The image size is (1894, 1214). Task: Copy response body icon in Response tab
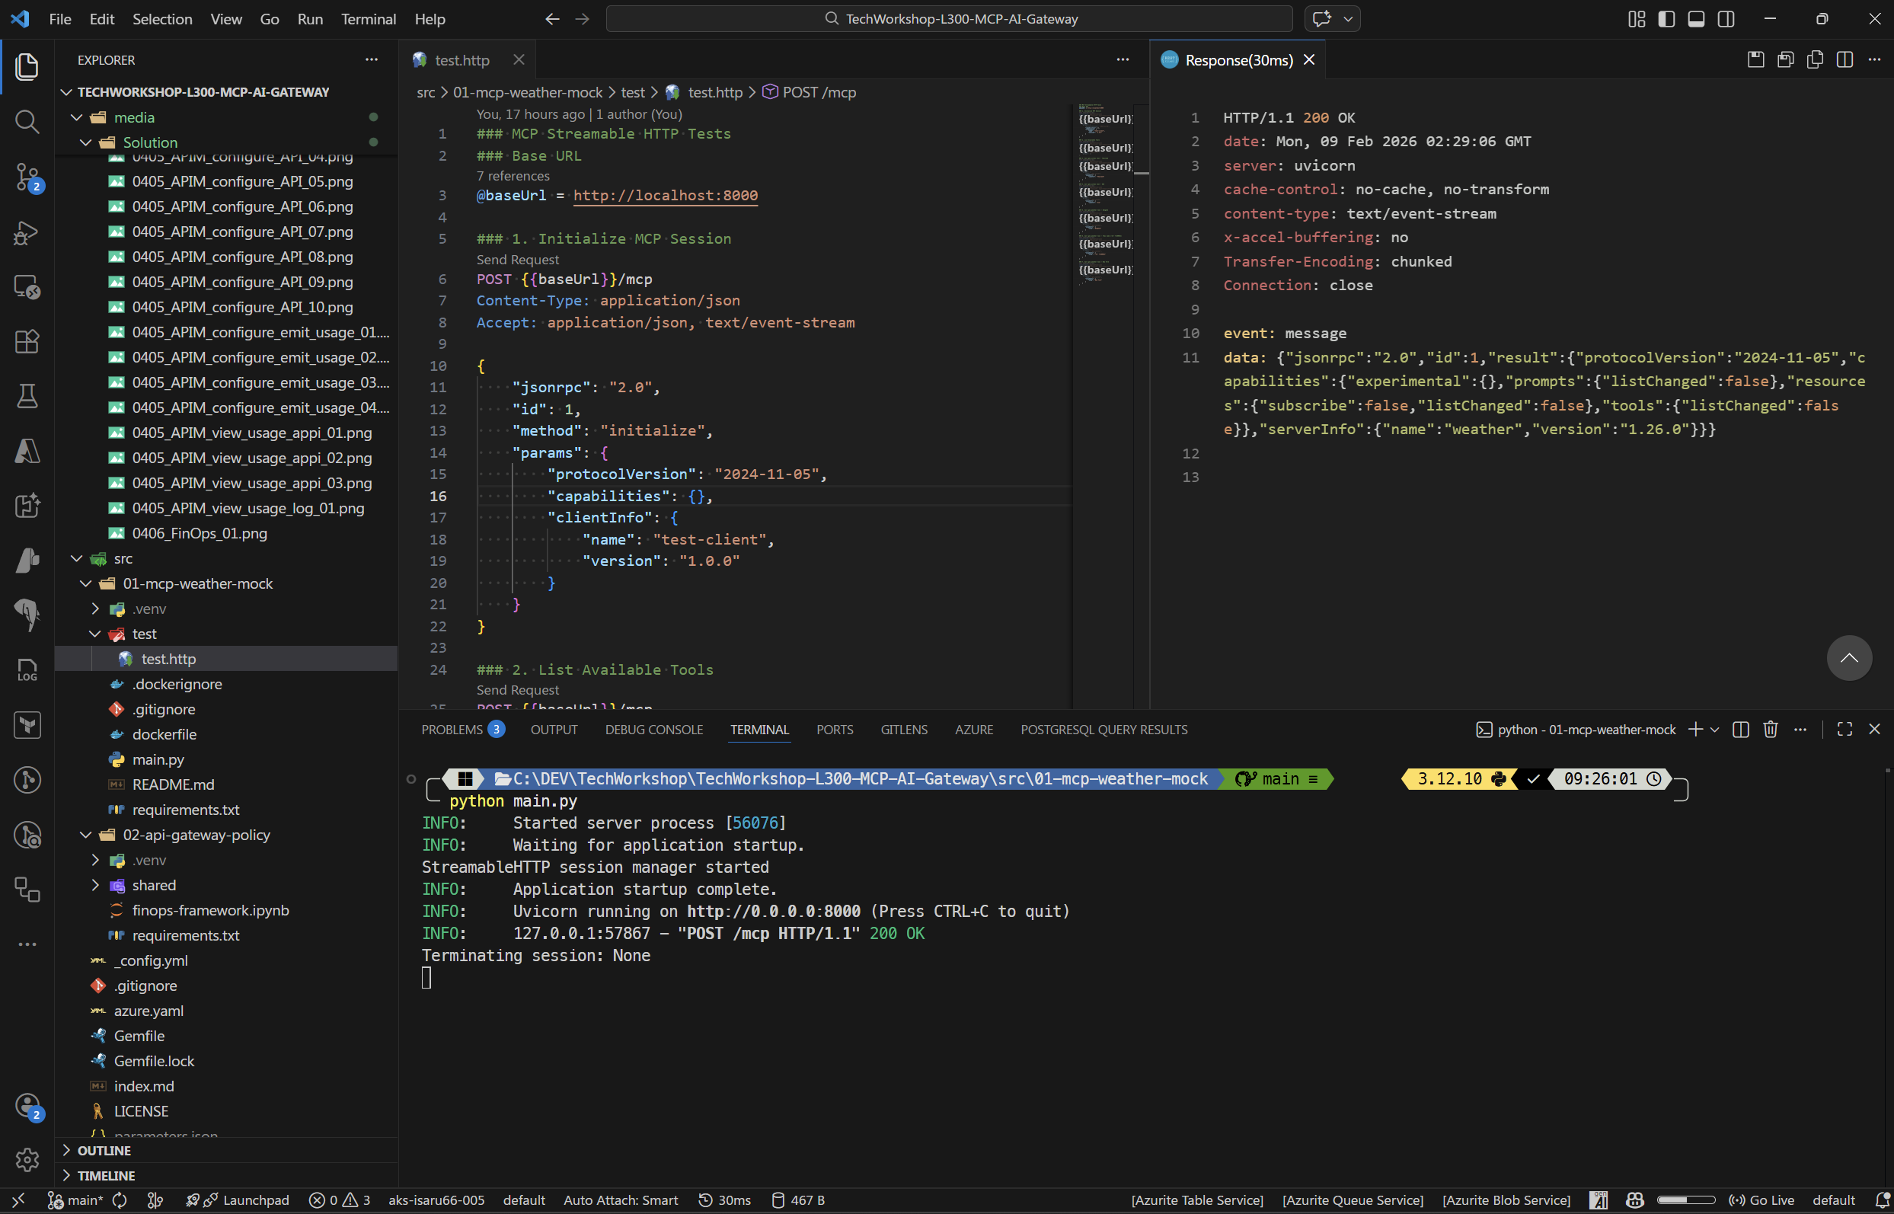1816,59
